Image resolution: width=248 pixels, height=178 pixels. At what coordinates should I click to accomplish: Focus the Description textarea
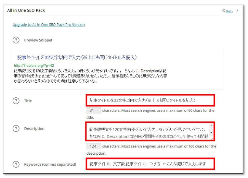point(148,131)
